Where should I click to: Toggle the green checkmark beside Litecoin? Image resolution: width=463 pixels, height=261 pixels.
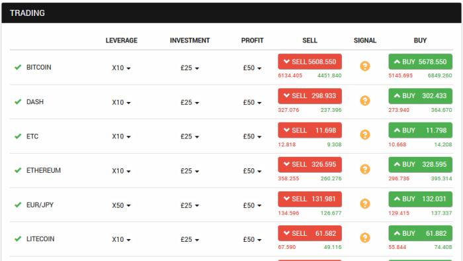pos(18,239)
